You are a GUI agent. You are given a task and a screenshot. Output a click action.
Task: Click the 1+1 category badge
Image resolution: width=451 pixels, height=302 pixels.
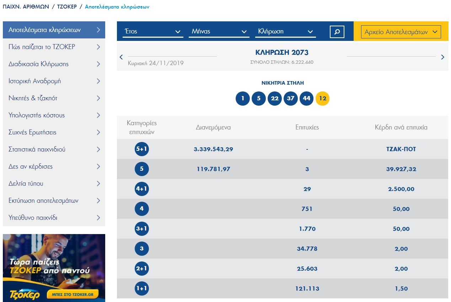click(141, 288)
